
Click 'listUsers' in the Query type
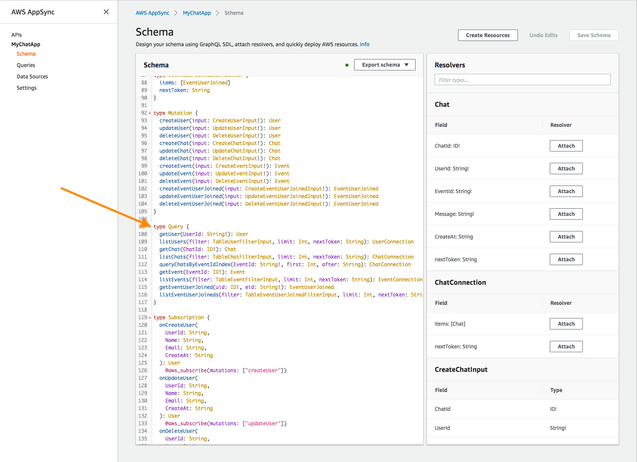tap(173, 242)
